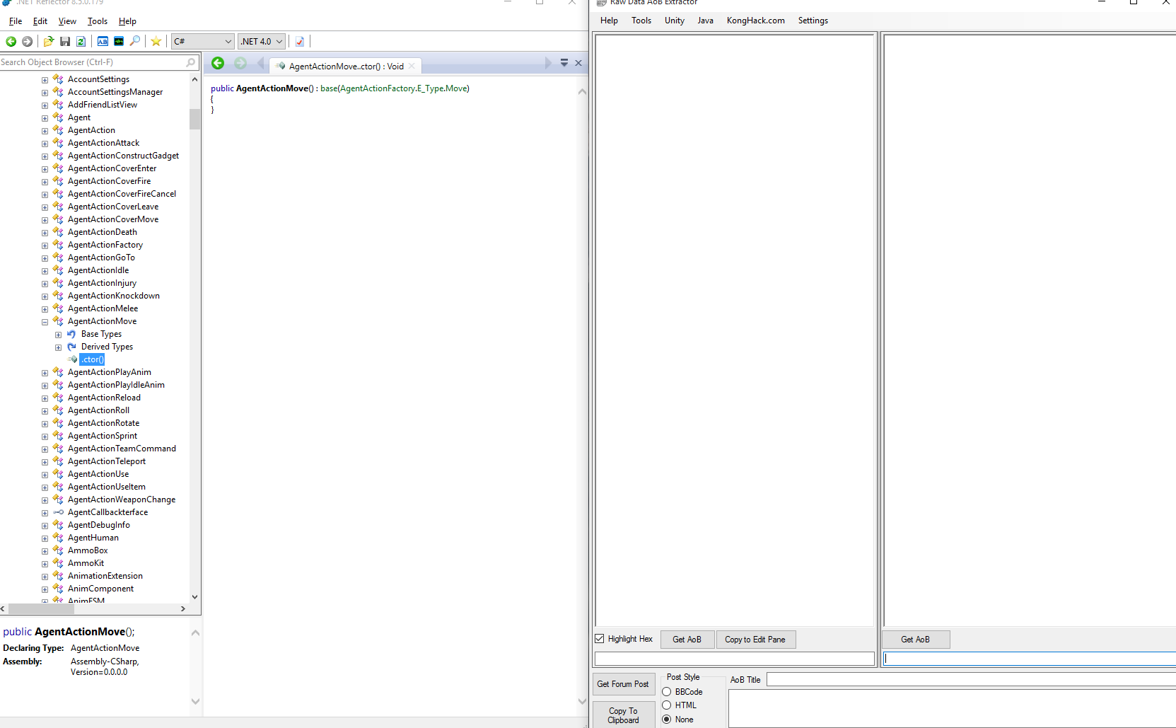
Task: Click the Copy to Edit Pane button
Action: point(755,640)
